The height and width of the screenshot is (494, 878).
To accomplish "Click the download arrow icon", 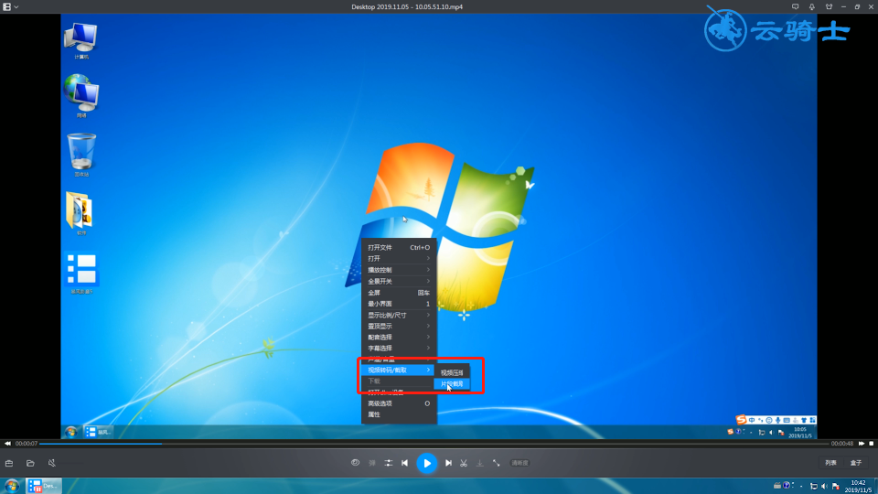I will tap(480, 463).
